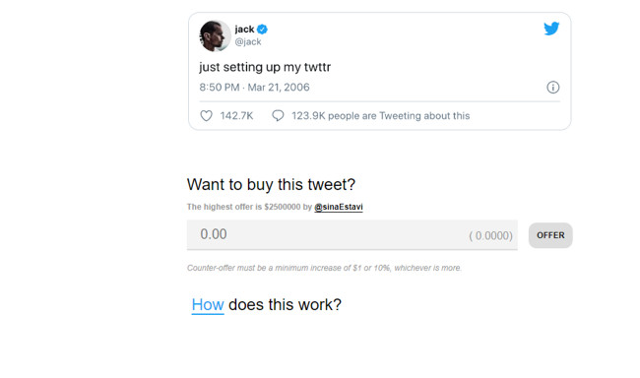Click the 142.7K likes count
This screenshot has width=640, height=378.
click(x=236, y=116)
